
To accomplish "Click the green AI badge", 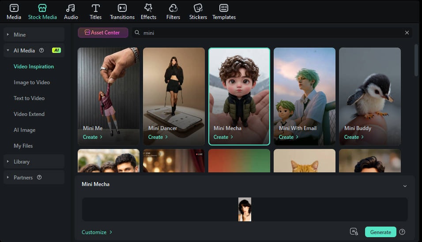I will pyautogui.click(x=57, y=50).
